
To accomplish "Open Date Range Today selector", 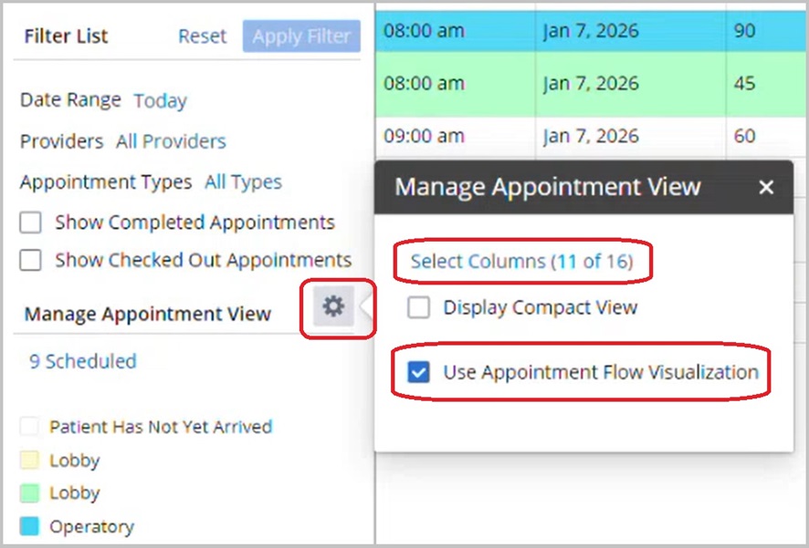I will (x=160, y=101).
